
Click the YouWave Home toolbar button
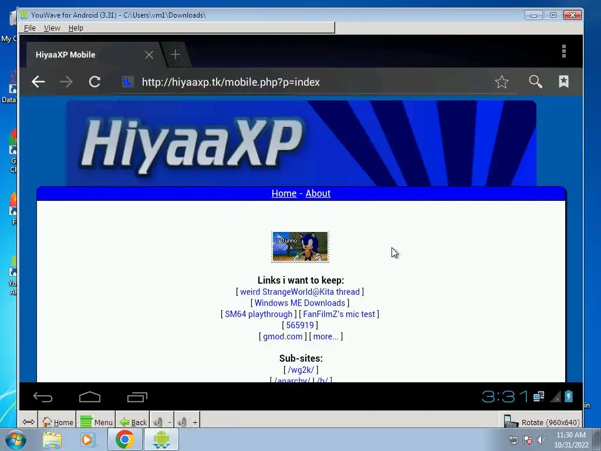pyautogui.click(x=58, y=422)
